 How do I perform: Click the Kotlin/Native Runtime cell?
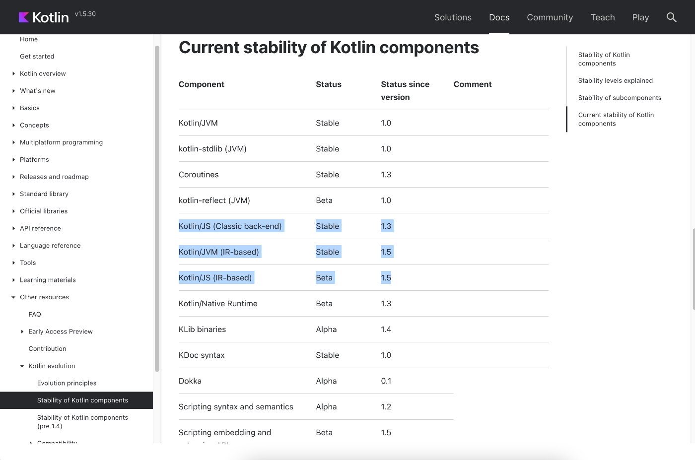(x=218, y=304)
